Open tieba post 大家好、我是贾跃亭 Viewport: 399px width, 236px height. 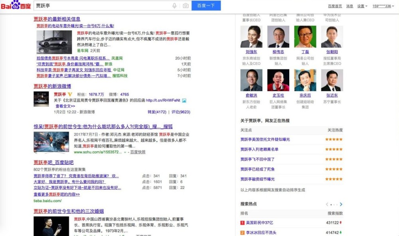(69, 182)
